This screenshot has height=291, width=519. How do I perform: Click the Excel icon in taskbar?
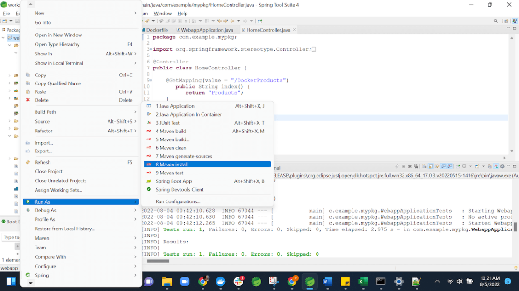pos(363,282)
